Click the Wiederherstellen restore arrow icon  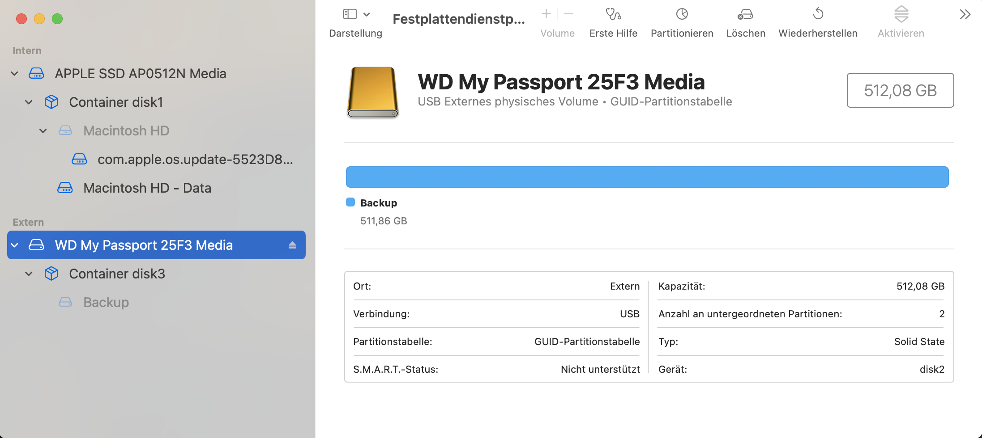pyautogui.click(x=818, y=14)
